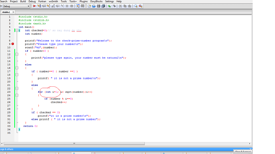Toggle the red breakpoint on line 9
This screenshot has width=275, height=154.
point(13,44)
